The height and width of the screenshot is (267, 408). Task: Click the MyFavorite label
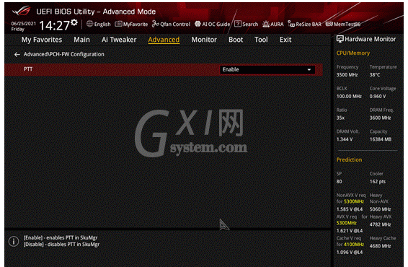pyautogui.click(x=136, y=25)
